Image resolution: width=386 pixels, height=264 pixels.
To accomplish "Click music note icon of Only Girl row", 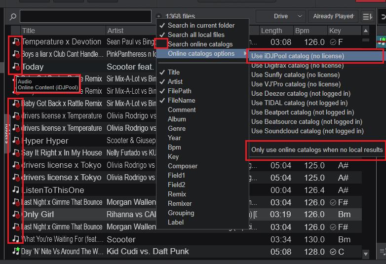I will pos(16,214).
